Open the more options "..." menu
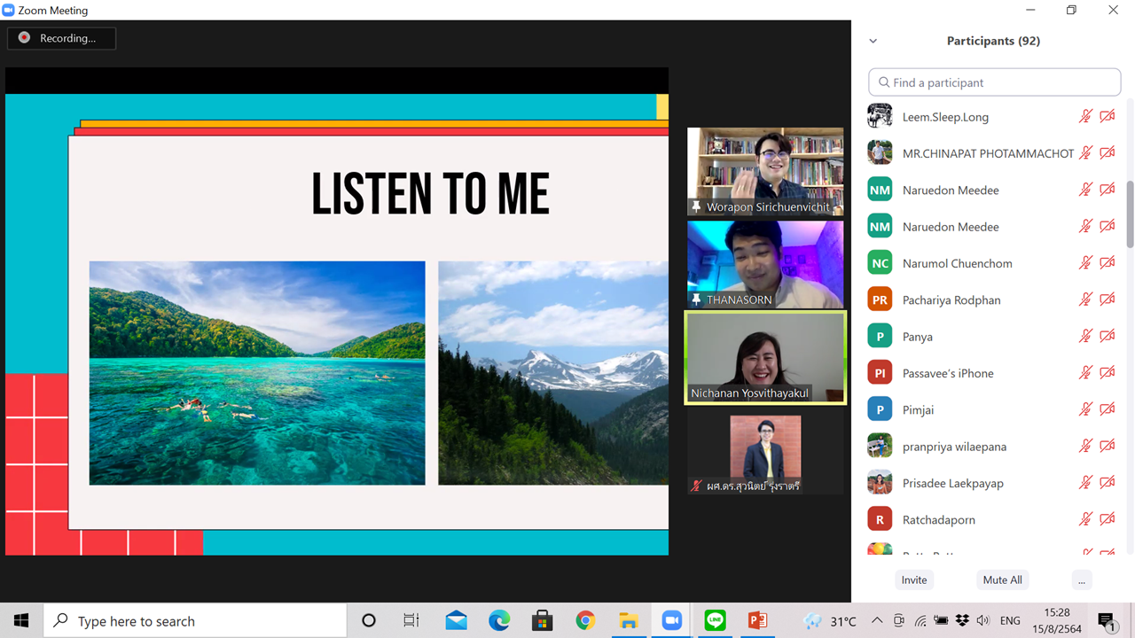Viewport: 1135px width, 638px height. [x=1080, y=580]
